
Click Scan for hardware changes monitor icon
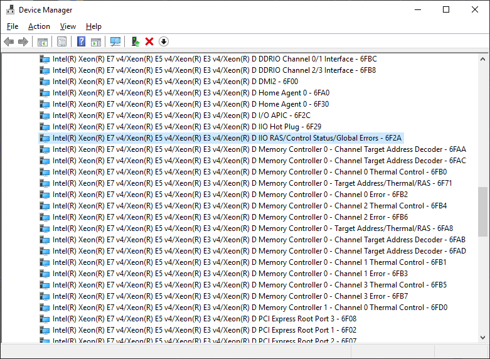pyautogui.click(x=115, y=41)
